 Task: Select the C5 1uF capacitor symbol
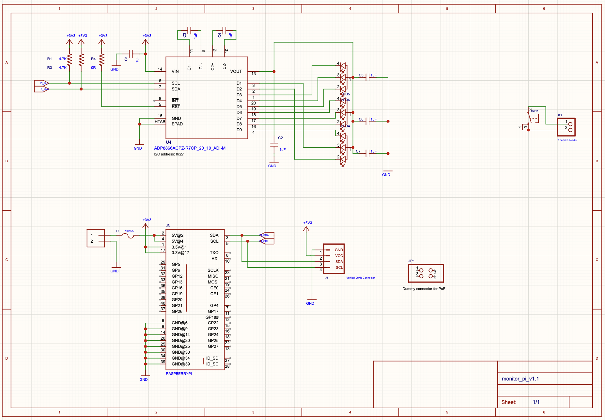pyautogui.click(x=367, y=77)
